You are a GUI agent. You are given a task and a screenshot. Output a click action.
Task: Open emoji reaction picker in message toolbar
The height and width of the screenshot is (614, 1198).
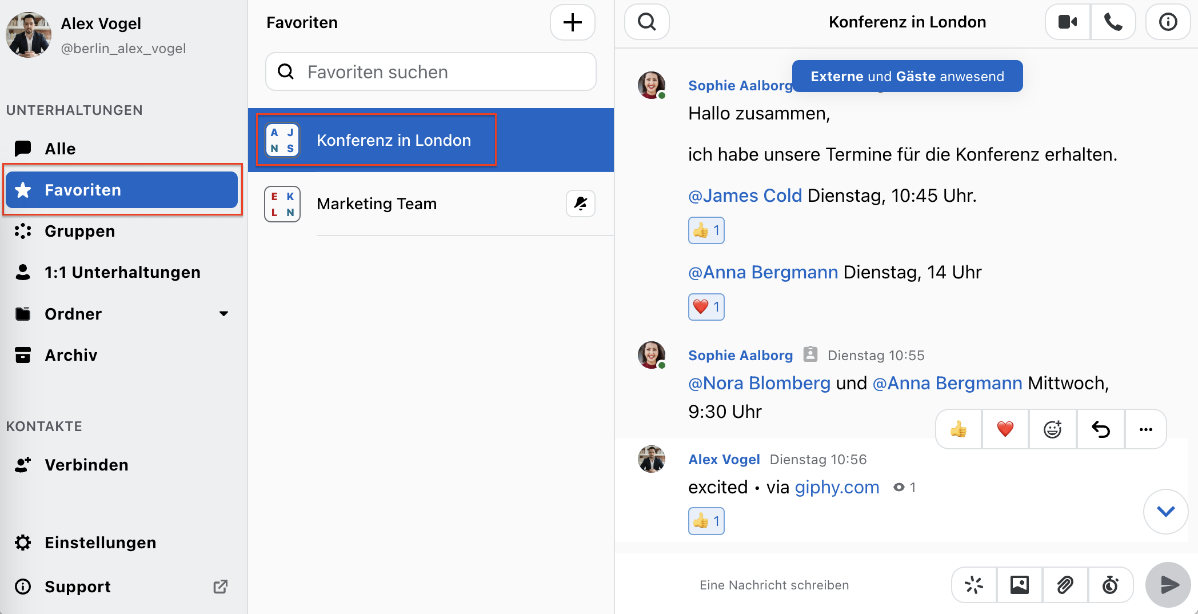coord(1053,429)
